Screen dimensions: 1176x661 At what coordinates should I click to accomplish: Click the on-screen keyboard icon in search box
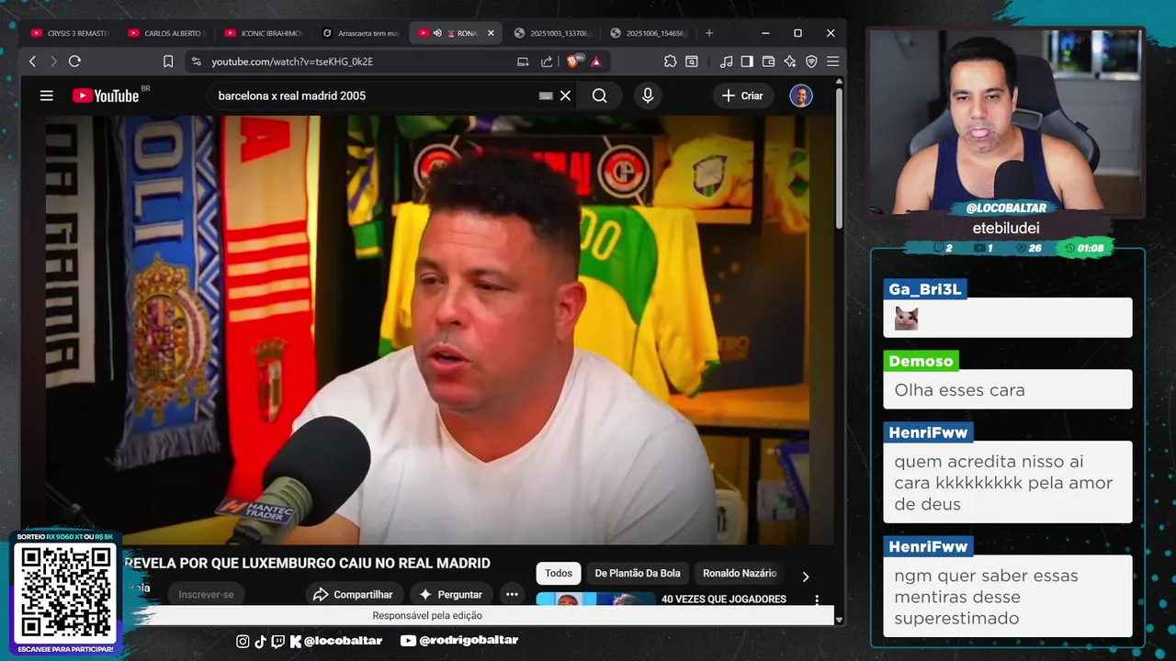[546, 95]
